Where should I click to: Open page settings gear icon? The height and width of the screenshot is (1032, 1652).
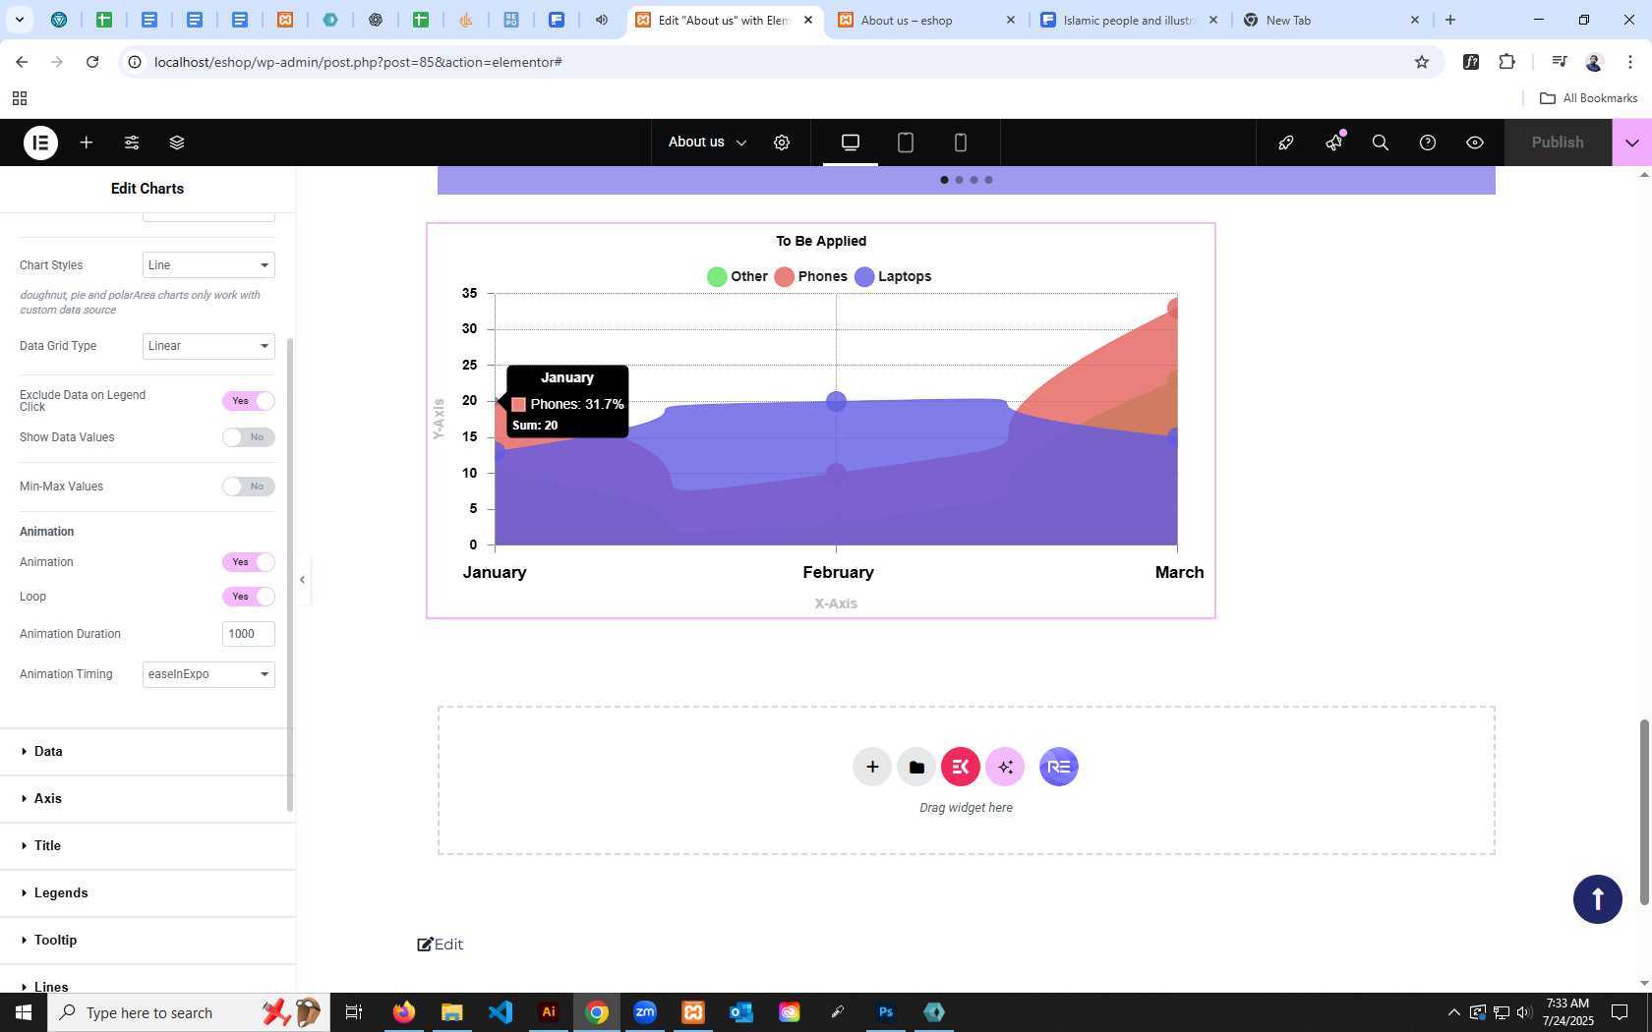point(782,143)
